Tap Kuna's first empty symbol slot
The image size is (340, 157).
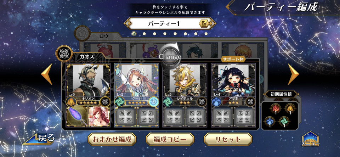point(125,116)
